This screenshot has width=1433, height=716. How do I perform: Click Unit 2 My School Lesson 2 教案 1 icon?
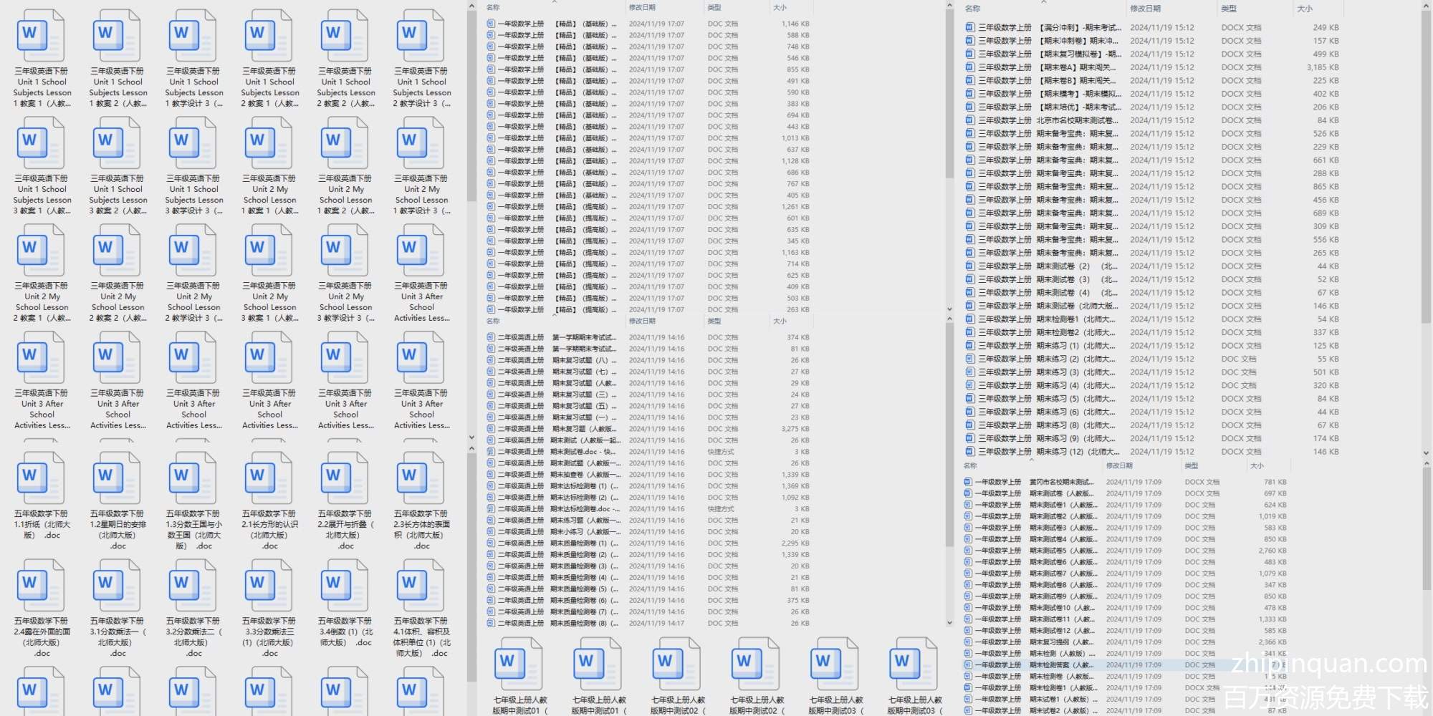click(39, 251)
